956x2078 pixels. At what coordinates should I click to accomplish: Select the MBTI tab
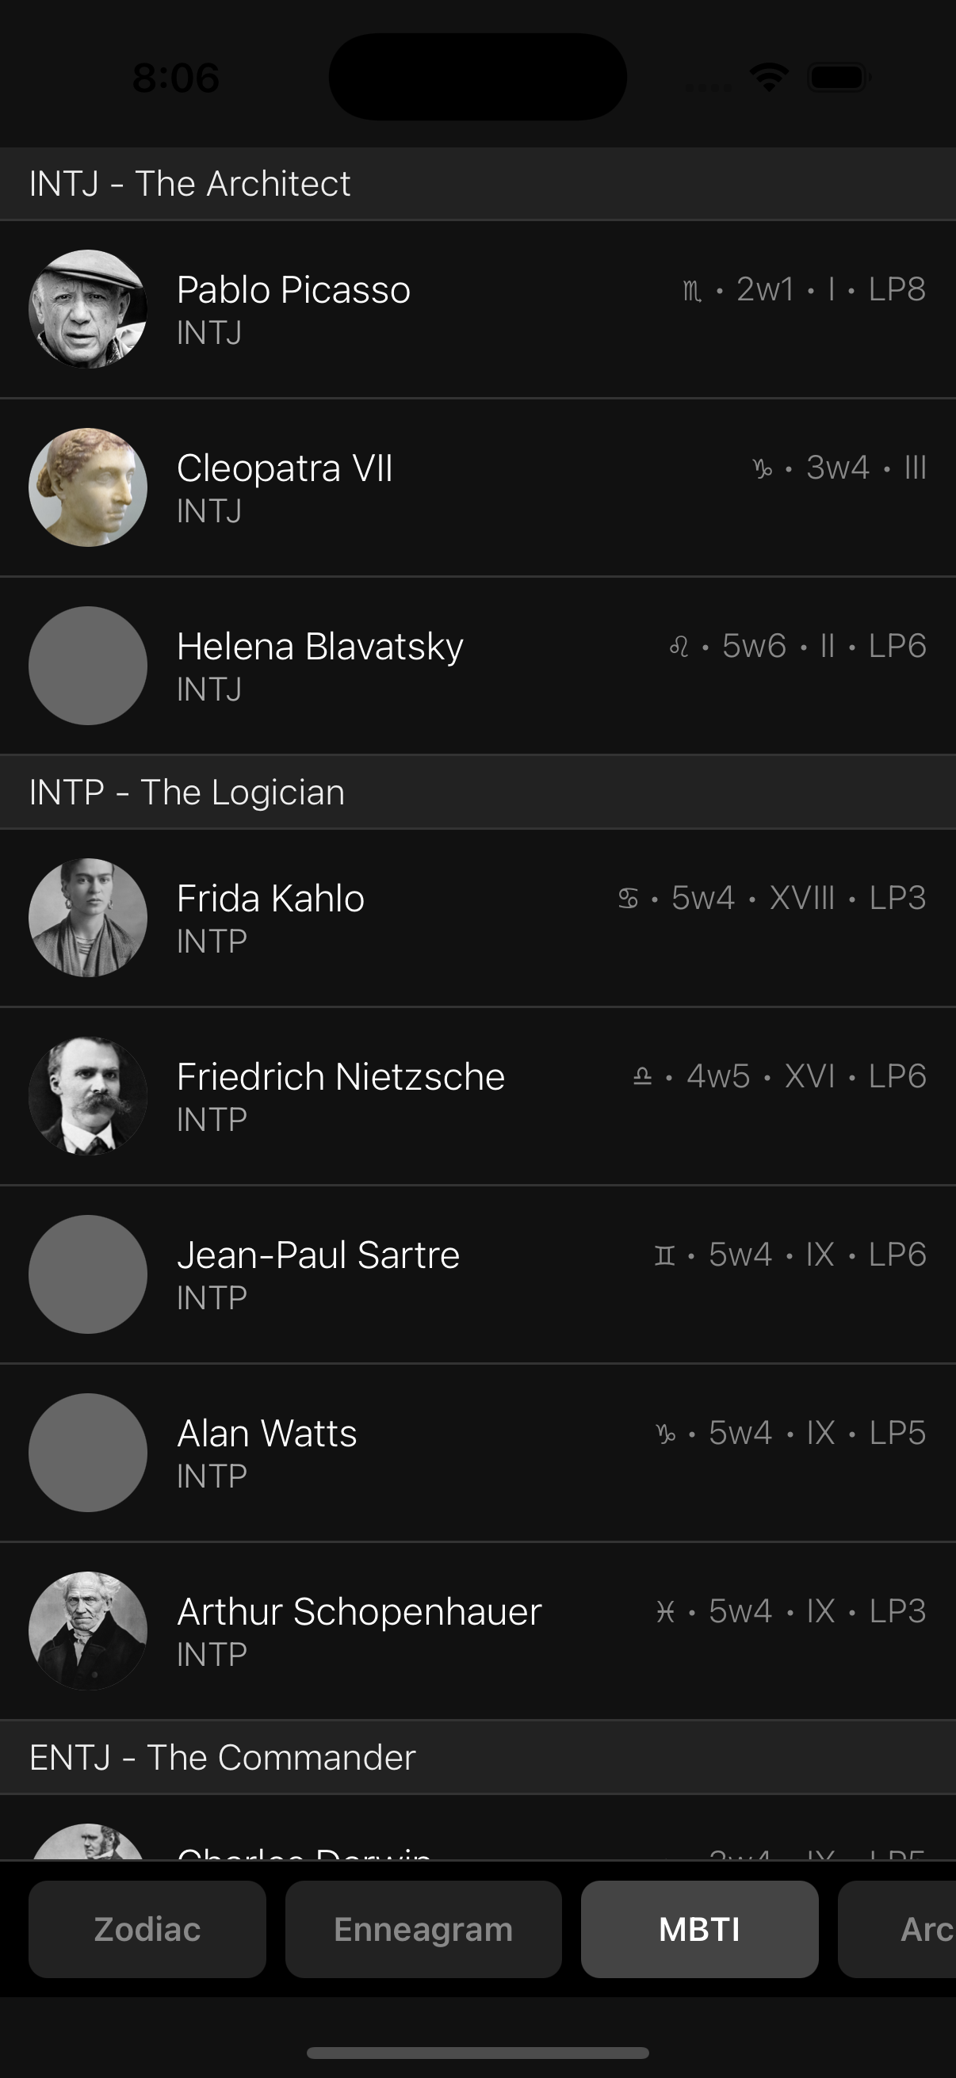698,1929
